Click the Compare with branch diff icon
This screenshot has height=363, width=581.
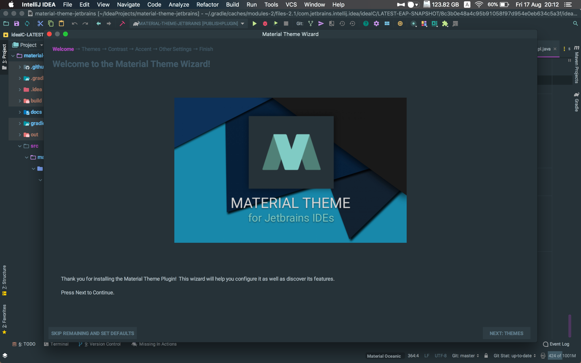332,24
